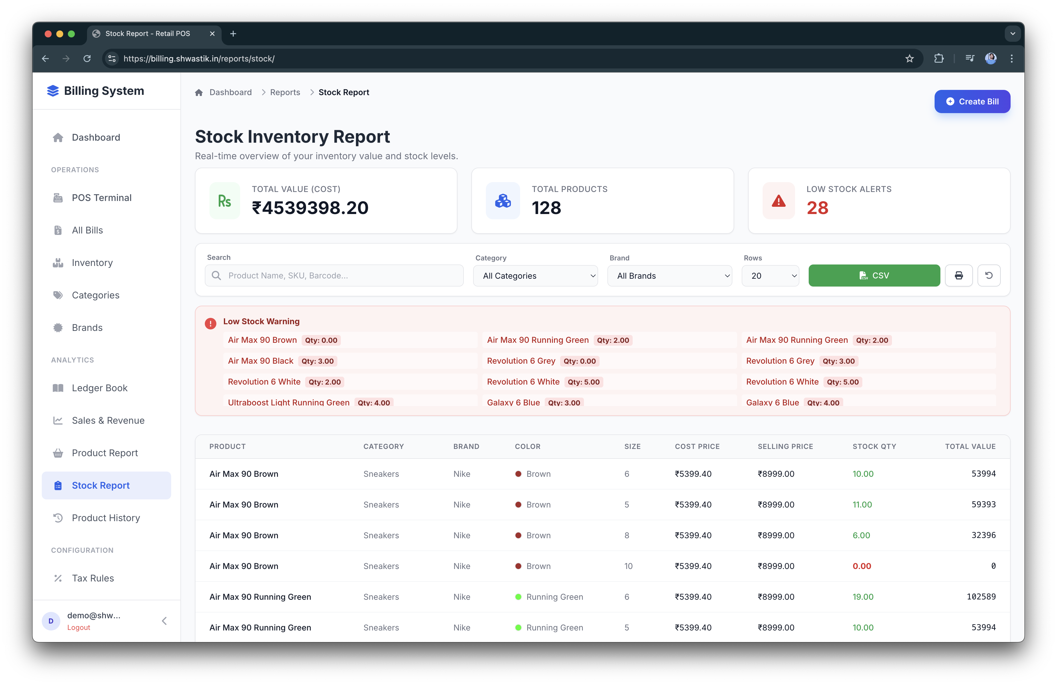Click the Running Green color dot
The image size is (1057, 685).
[518, 597]
